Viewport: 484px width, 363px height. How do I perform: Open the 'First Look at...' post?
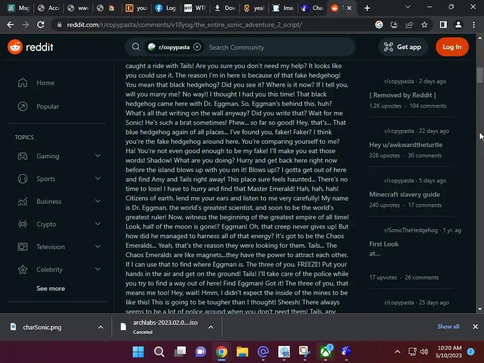pyautogui.click(x=384, y=249)
